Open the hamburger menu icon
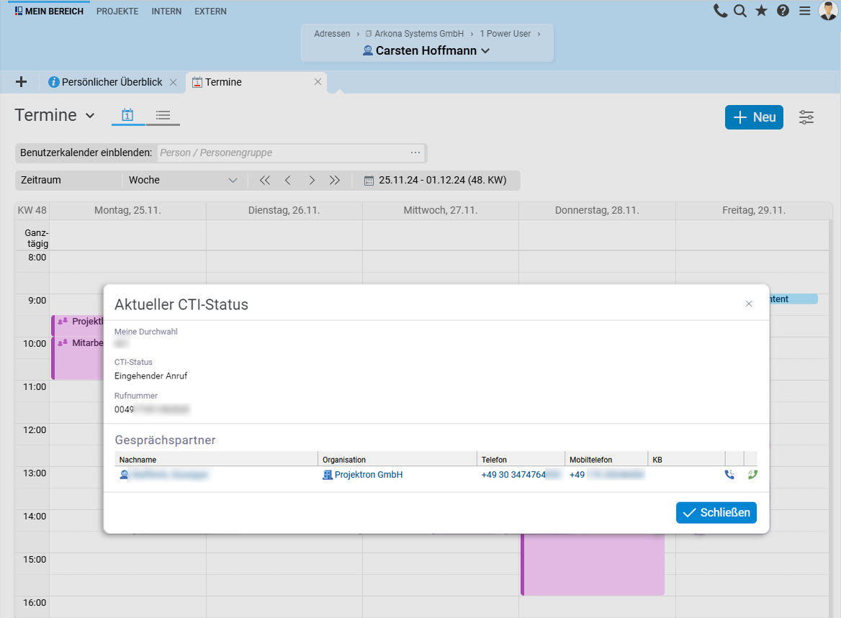Screen dimensions: 841x618 point(804,11)
